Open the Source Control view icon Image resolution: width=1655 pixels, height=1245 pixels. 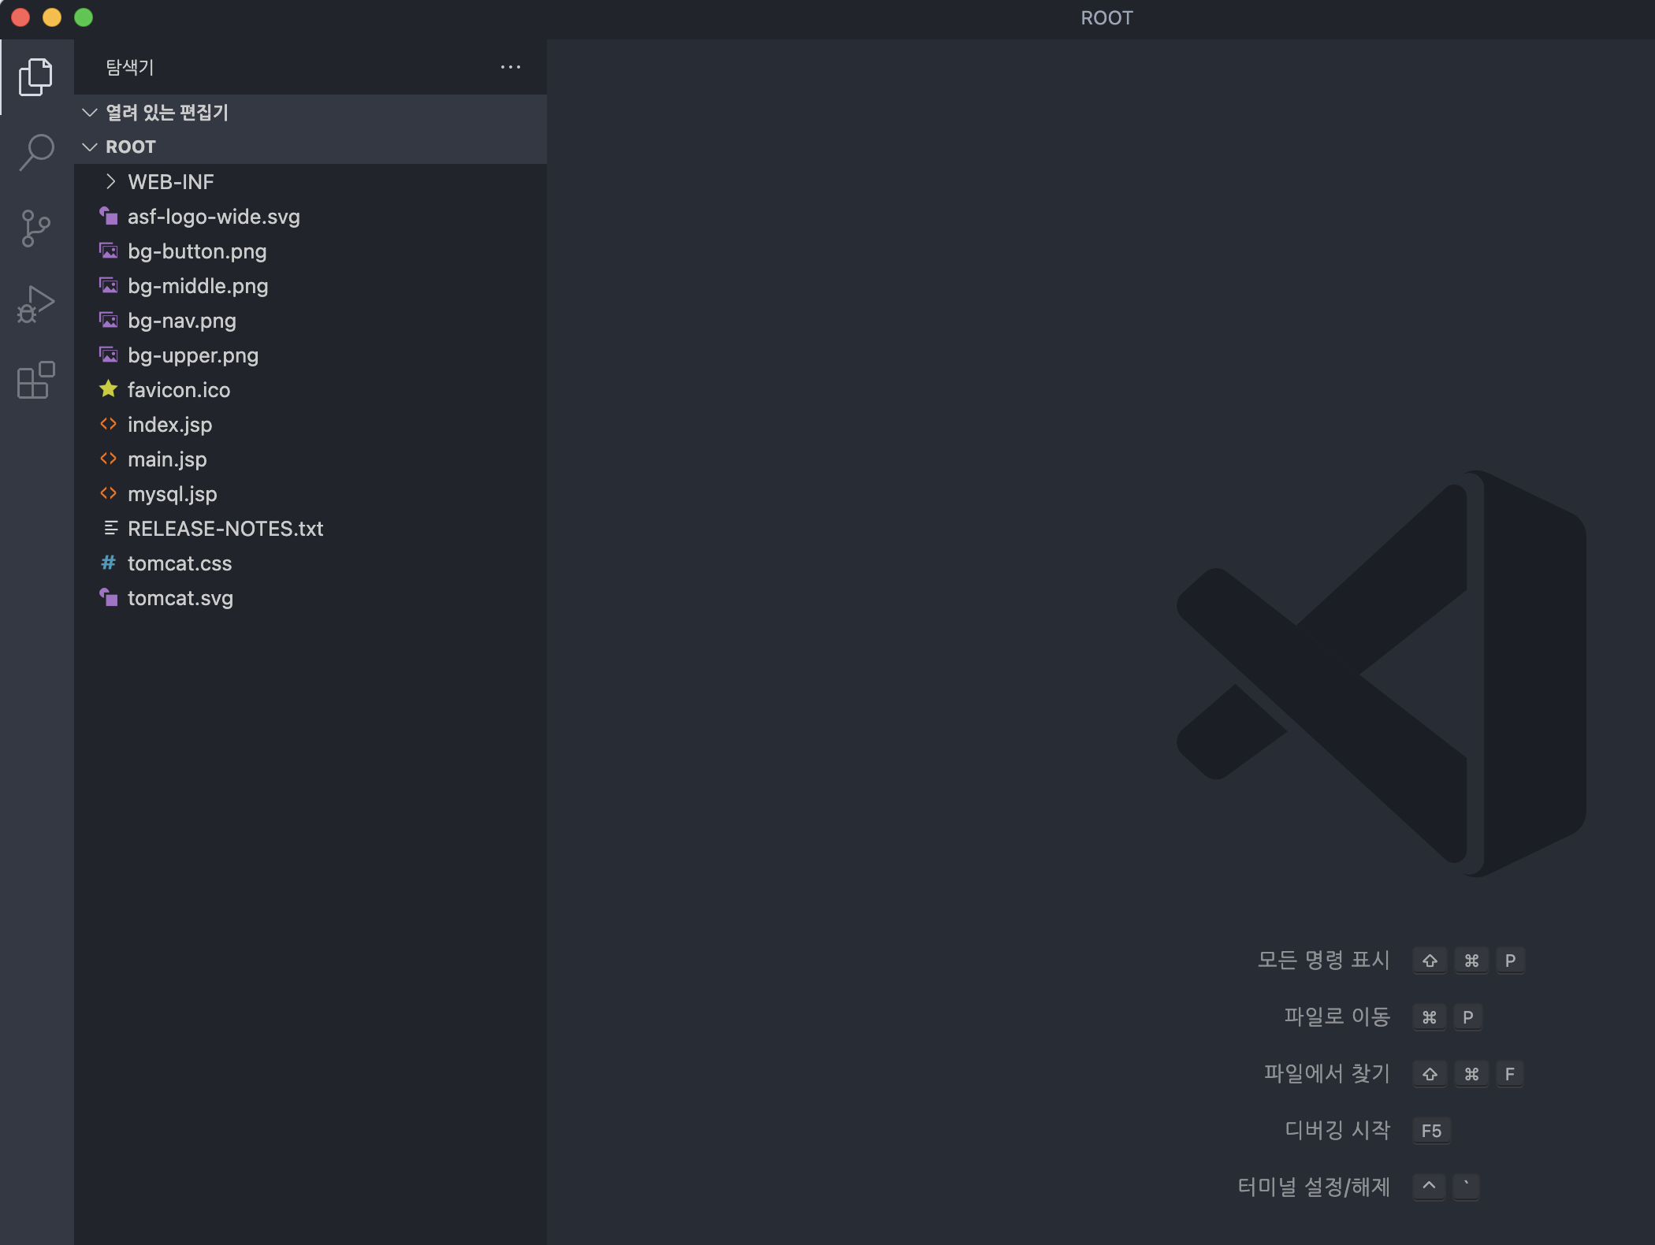coord(36,229)
